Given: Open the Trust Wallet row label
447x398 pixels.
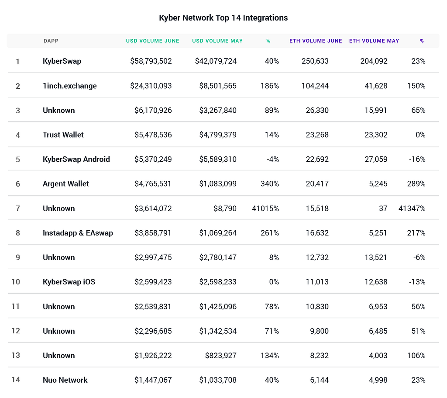Looking at the screenshot, I should point(63,135).
